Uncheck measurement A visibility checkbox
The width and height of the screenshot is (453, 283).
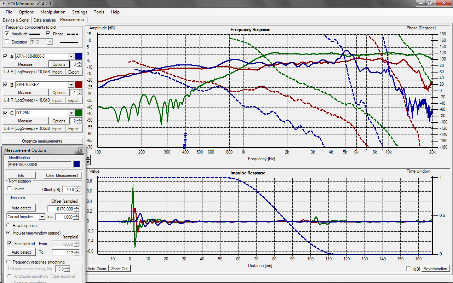[x=5, y=56]
